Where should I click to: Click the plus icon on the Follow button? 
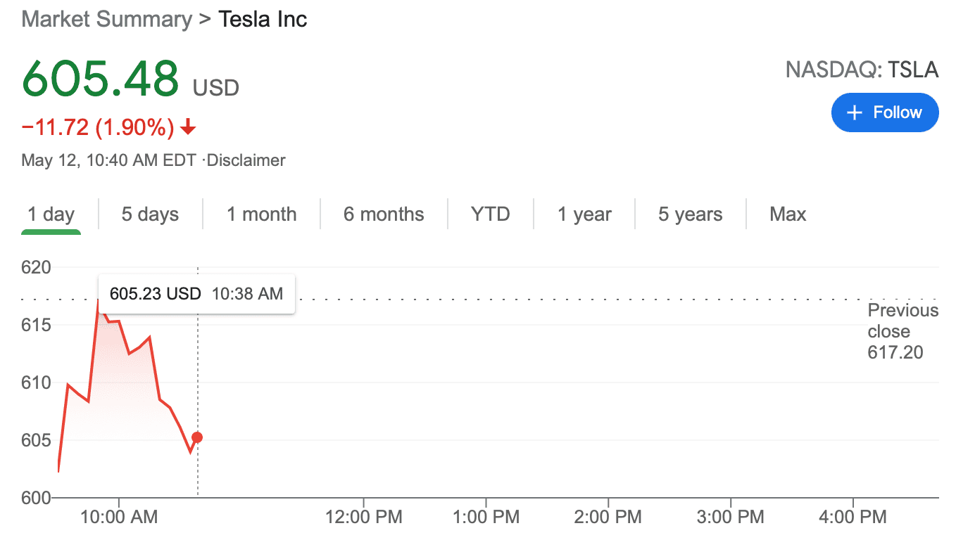point(854,112)
